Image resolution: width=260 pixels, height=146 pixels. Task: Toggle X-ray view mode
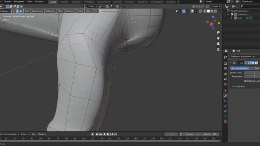(x=200, y=11)
